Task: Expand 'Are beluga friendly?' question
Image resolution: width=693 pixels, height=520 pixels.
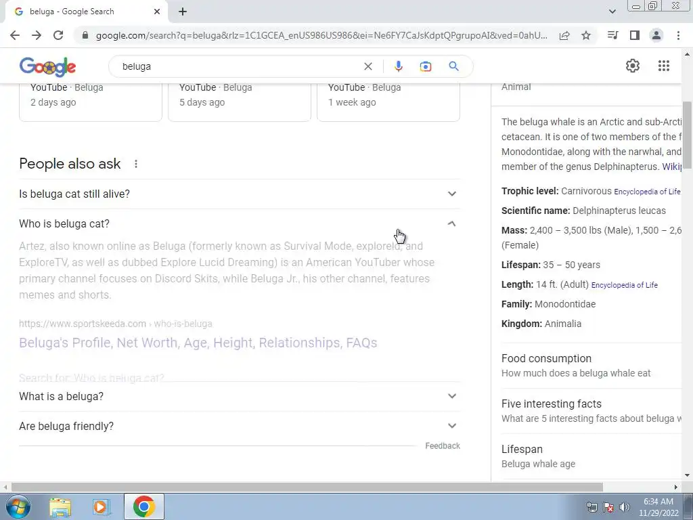Action: pyautogui.click(x=239, y=427)
